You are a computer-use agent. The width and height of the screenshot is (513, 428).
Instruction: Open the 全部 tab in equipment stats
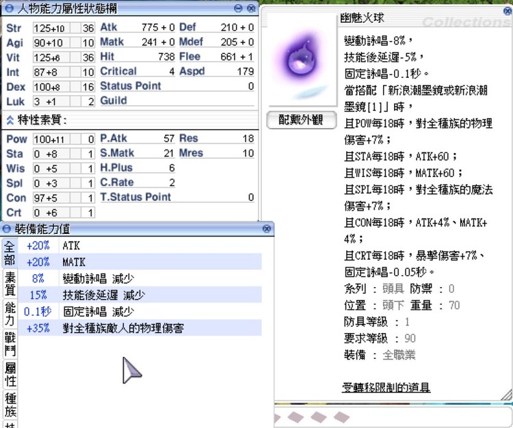point(10,254)
